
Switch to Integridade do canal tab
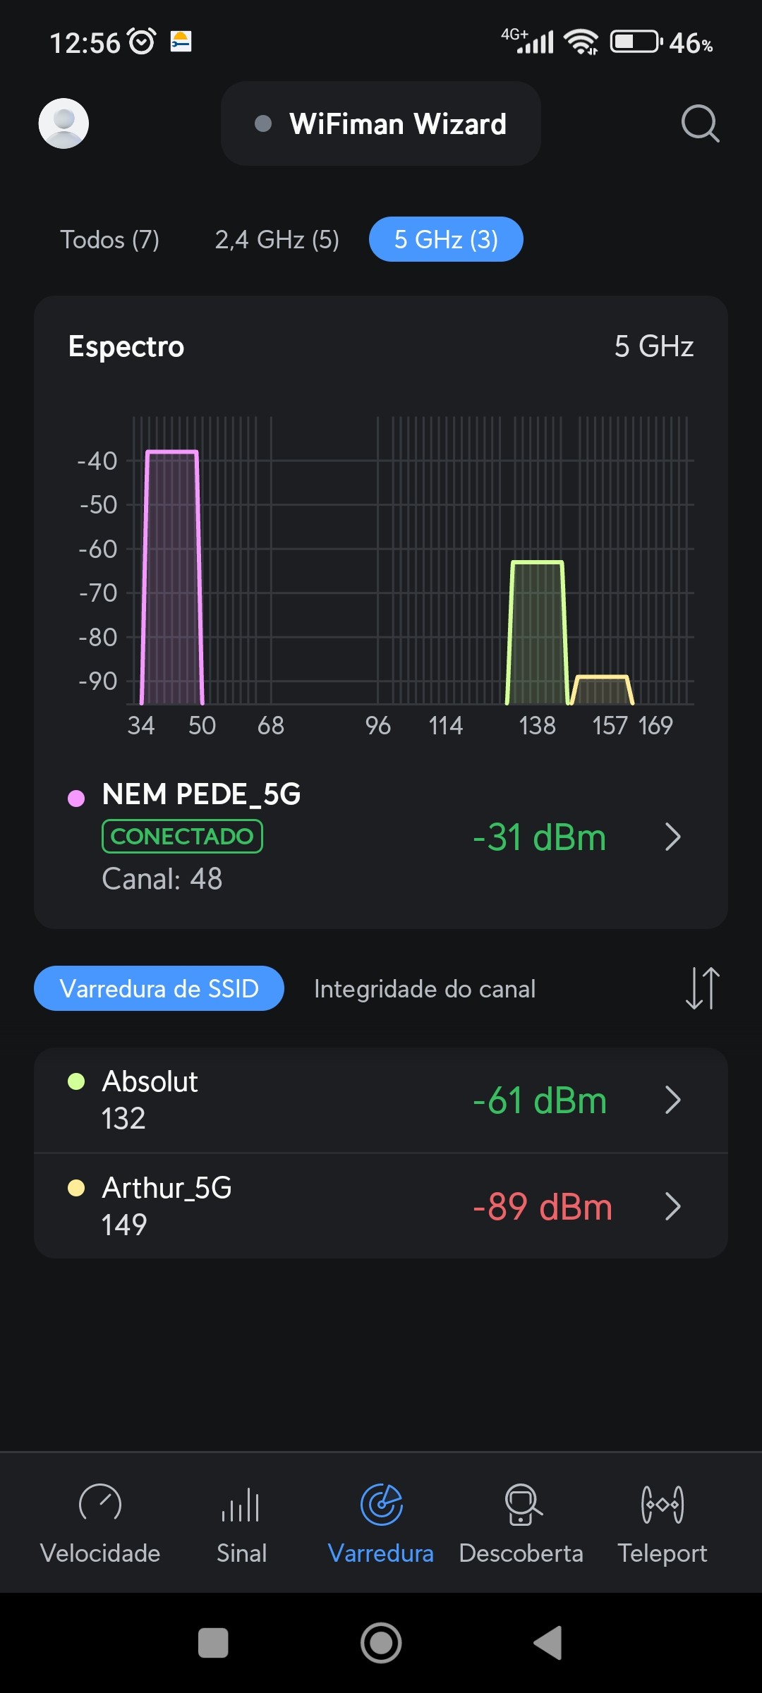coord(425,989)
